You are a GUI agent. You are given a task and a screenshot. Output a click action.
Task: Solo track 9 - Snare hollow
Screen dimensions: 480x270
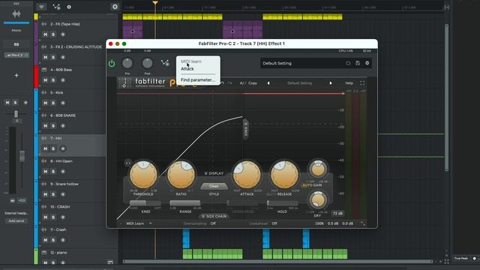click(x=53, y=194)
